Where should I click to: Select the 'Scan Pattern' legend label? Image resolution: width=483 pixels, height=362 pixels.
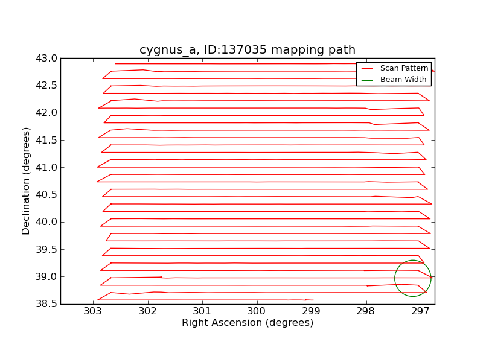point(404,68)
